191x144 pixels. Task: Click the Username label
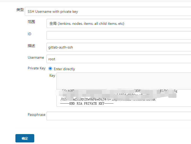[x=36, y=57]
